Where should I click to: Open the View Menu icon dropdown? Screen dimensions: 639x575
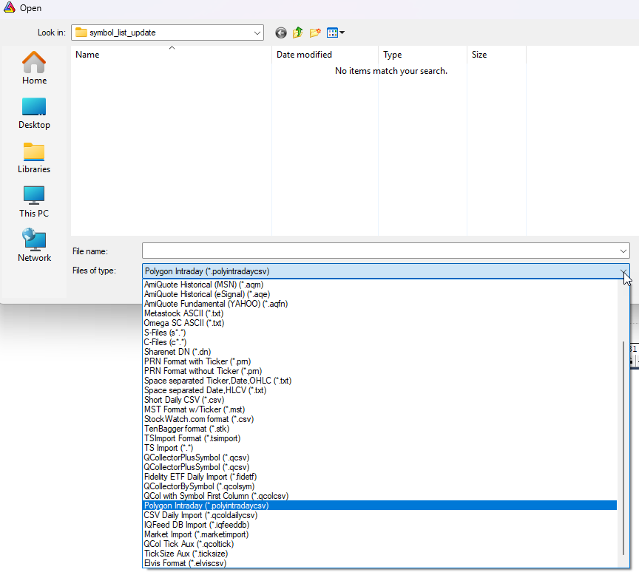click(336, 33)
